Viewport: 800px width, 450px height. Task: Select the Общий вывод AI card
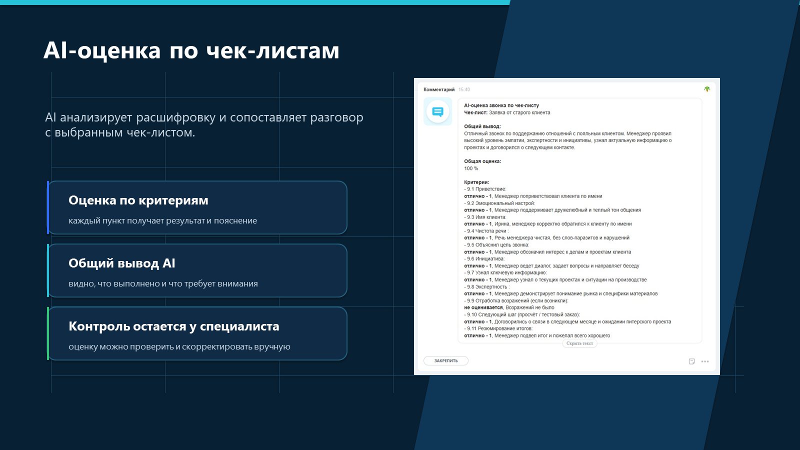(197, 270)
